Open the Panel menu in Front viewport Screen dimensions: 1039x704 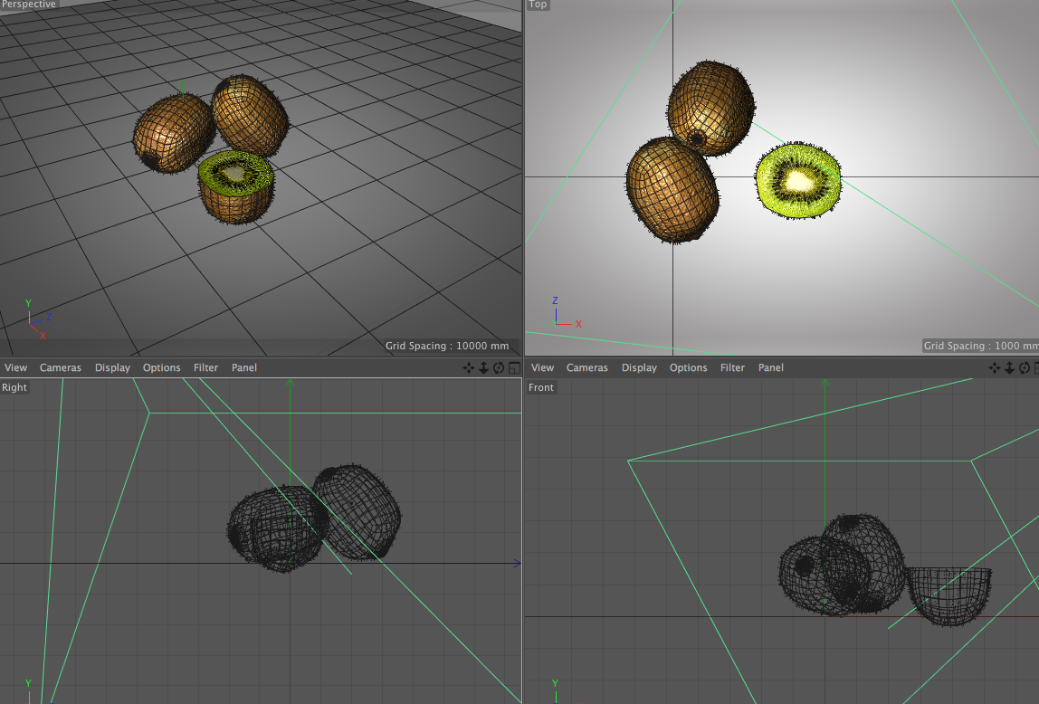point(770,367)
